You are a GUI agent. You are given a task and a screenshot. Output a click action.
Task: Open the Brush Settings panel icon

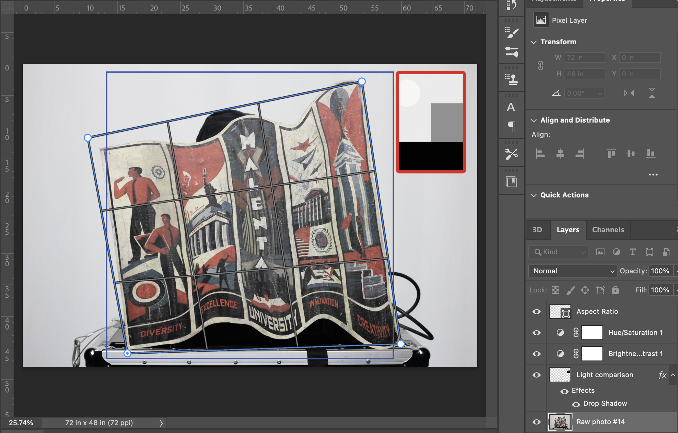pos(512,33)
